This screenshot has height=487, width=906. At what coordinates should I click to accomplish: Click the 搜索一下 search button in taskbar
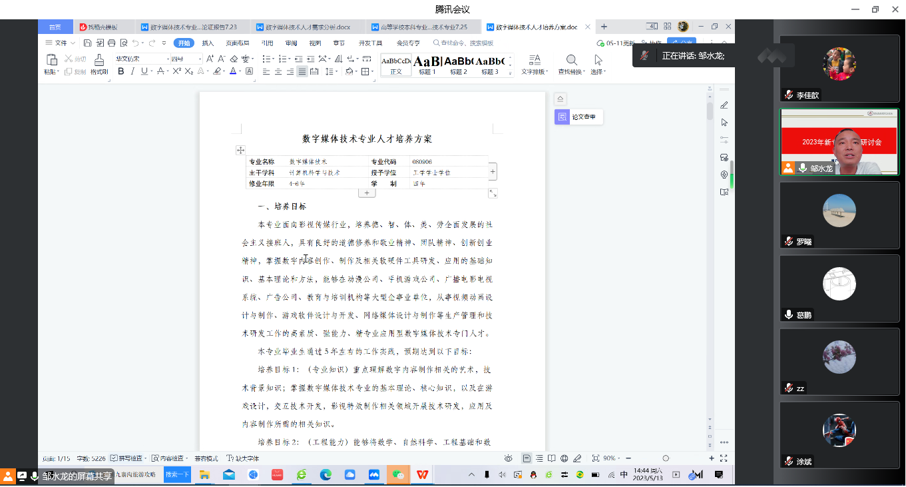(177, 474)
